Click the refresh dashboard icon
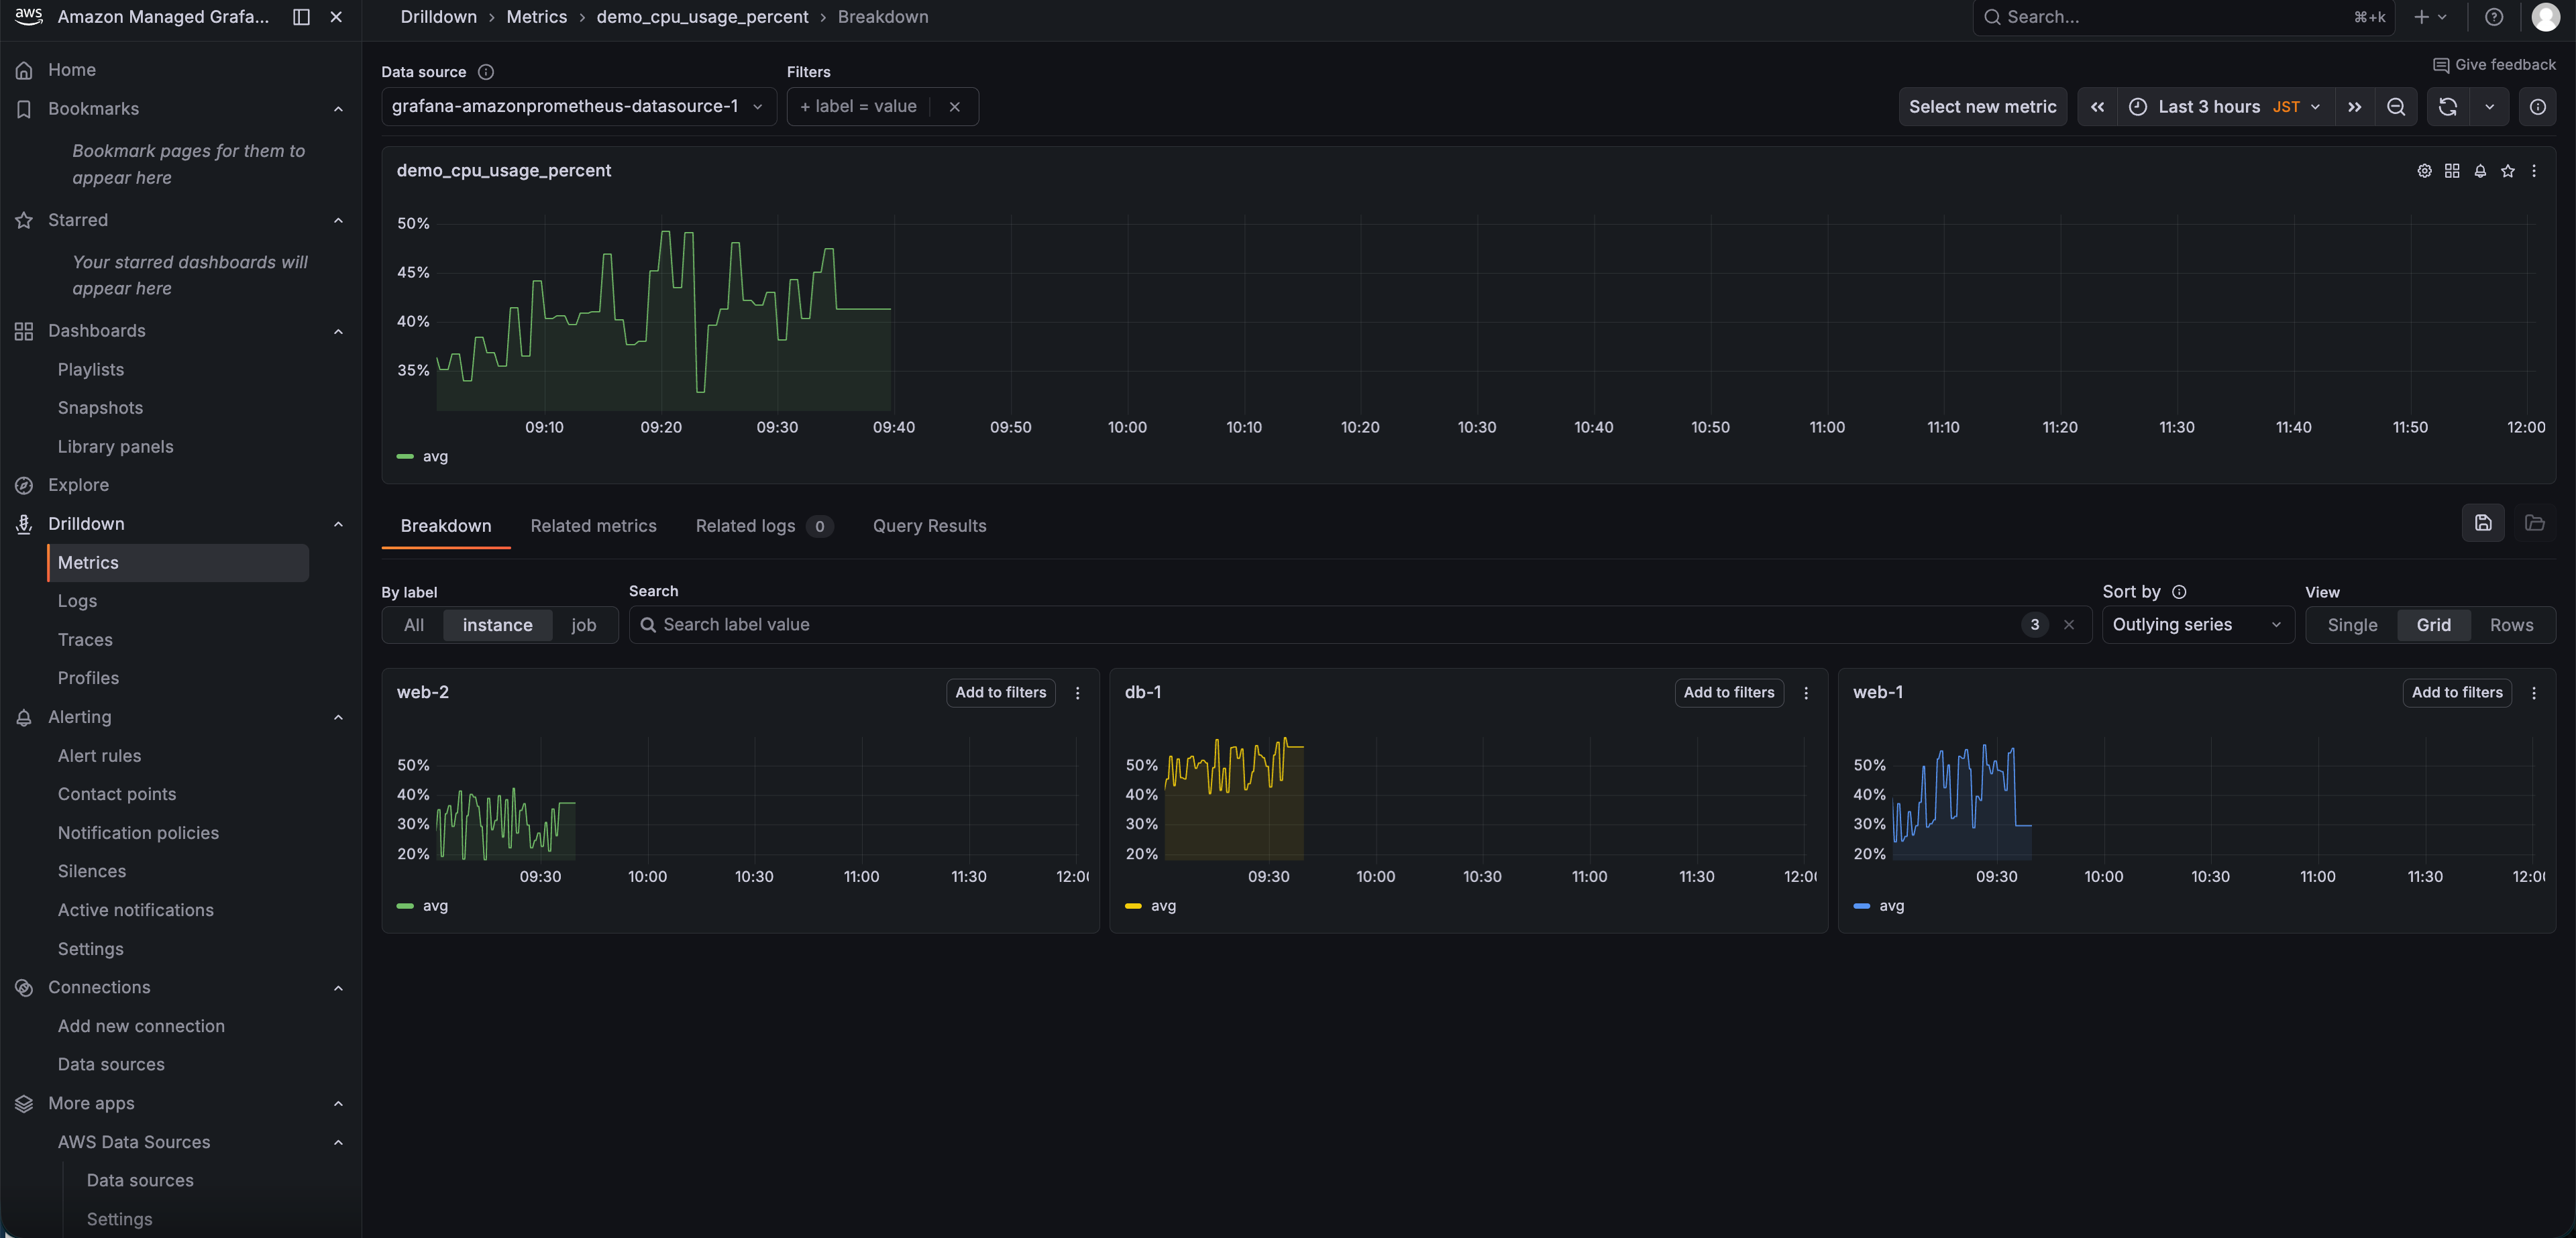 tap(2447, 107)
